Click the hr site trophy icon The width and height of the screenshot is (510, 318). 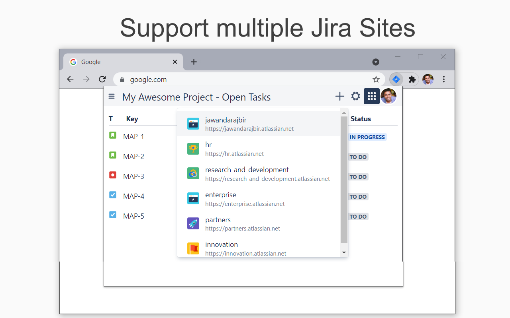click(x=193, y=149)
